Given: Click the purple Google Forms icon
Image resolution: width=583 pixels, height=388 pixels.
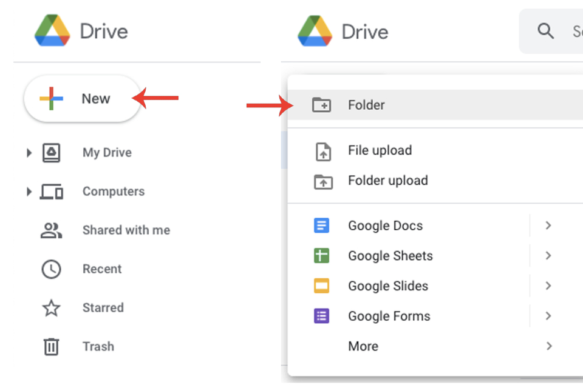Looking at the screenshot, I should coord(322,316).
